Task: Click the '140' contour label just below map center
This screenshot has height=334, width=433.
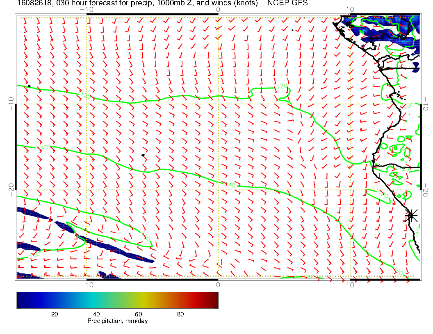Action: [x=230, y=185]
